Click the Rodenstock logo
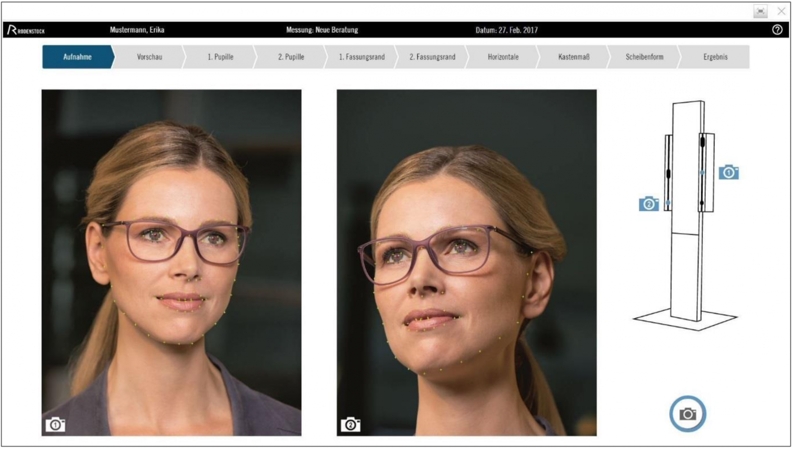The image size is (793, 449). (26, 30)
